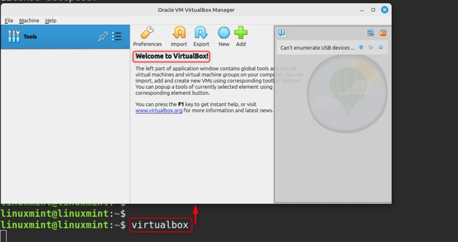This screenshot has width=458, height=242.
Task: Dismiss the USB devices notification
Action: click(x=380, y=47)
